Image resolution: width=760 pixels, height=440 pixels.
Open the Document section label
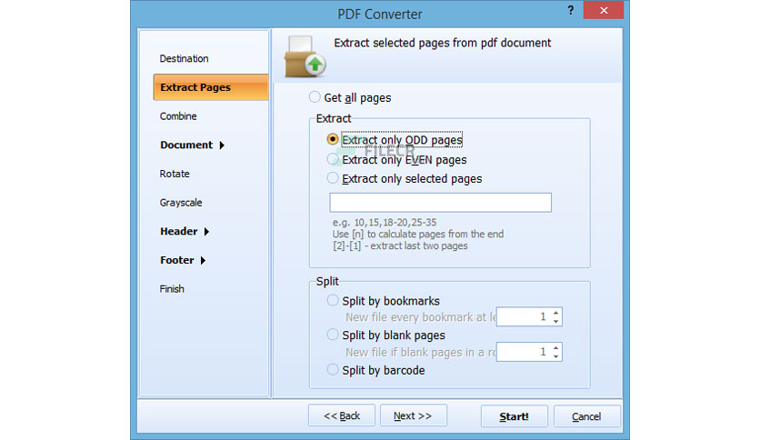coord(186,145)
